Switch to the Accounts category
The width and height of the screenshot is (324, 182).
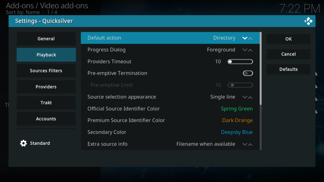(x=46, y=119)
